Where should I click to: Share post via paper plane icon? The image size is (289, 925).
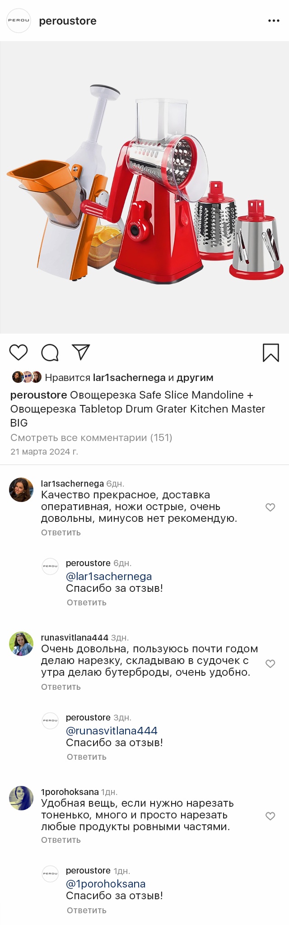[81, 352]
